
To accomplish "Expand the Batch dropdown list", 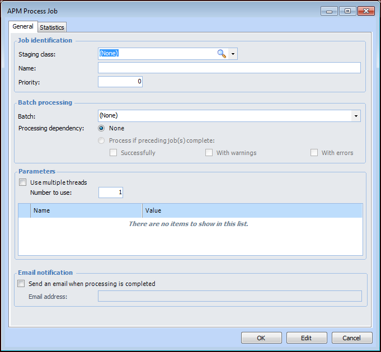I will 356,116.
